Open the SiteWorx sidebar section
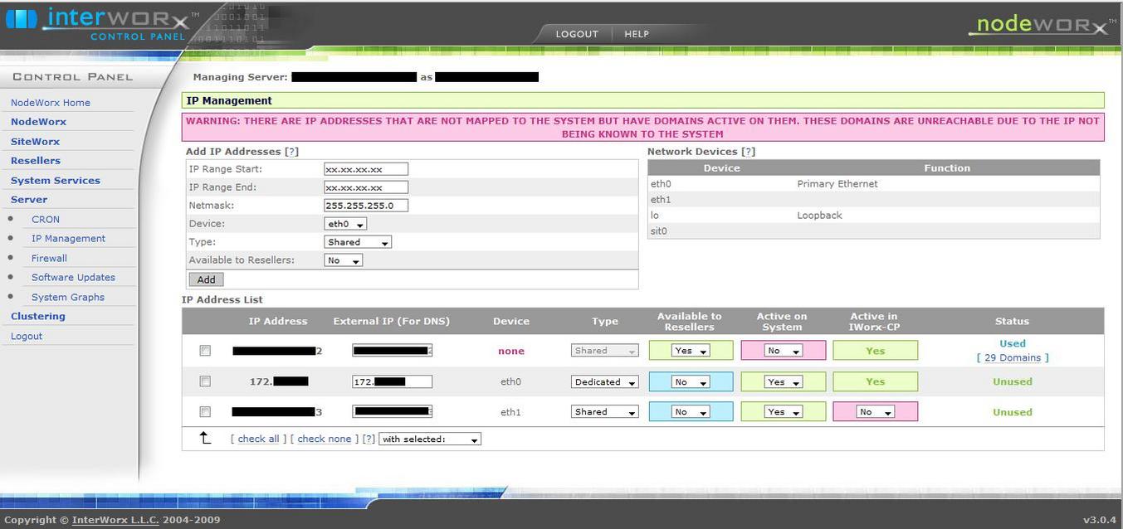This screenshot has height=529, width=1123. click(35, 142)
